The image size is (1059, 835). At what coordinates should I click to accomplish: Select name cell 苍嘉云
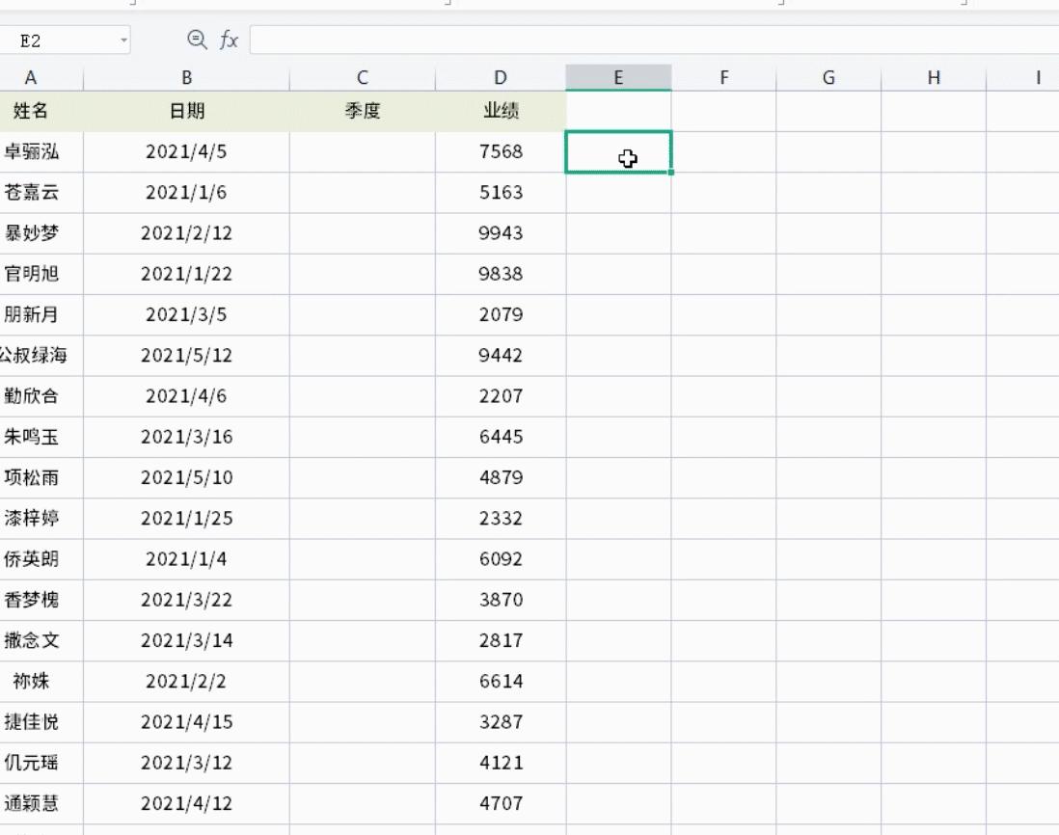[41, 193]
